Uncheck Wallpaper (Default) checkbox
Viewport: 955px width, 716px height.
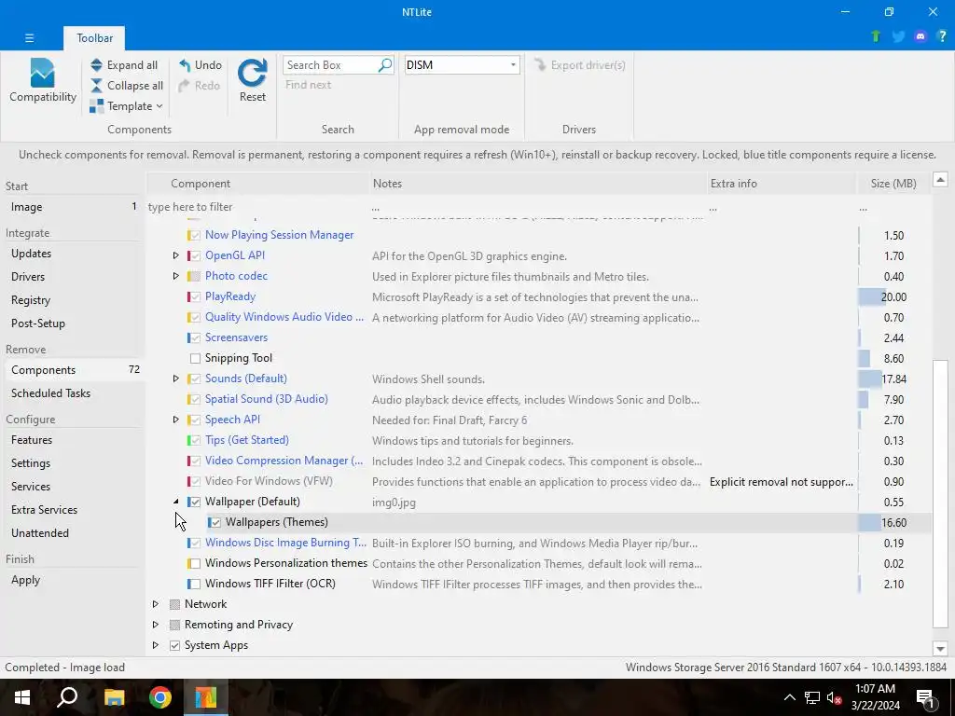coord(195,502)
